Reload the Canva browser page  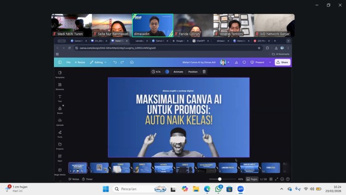click(x=70, y=48)
